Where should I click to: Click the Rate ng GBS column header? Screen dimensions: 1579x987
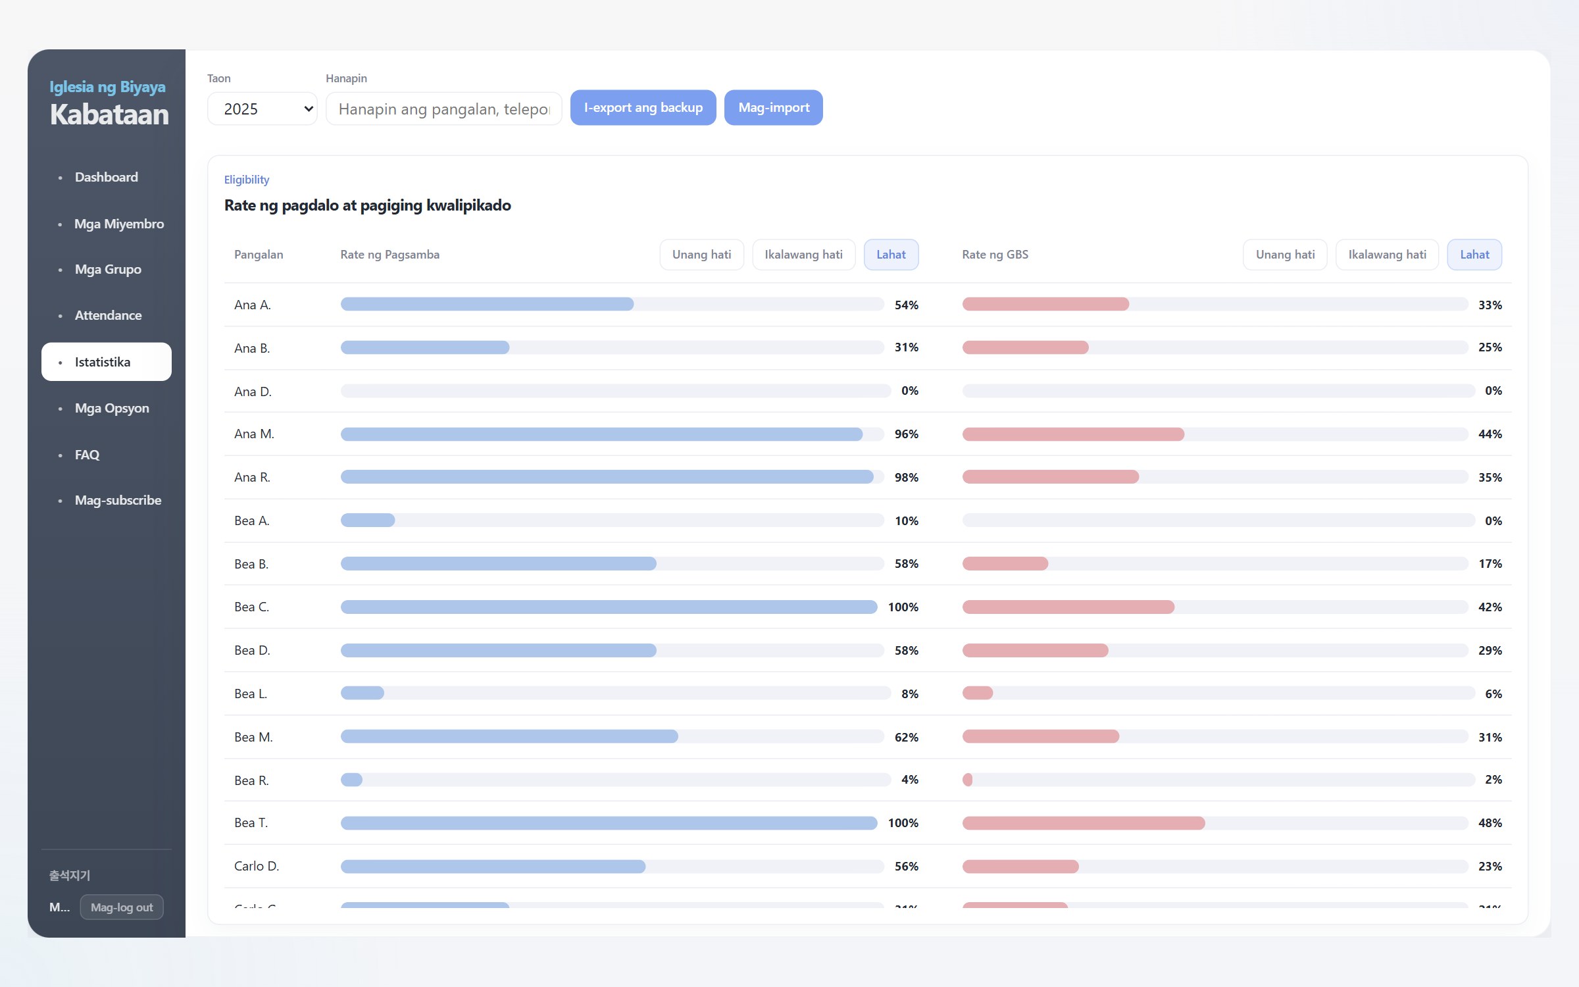coord(995,255)
